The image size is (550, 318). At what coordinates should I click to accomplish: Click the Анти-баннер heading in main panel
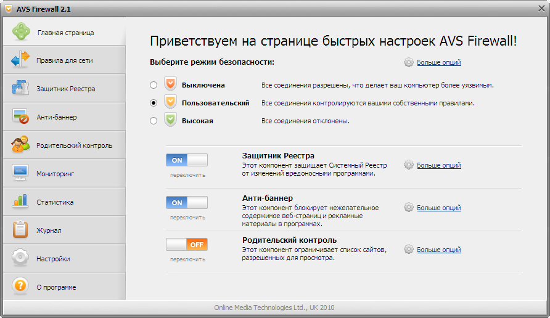267,198
